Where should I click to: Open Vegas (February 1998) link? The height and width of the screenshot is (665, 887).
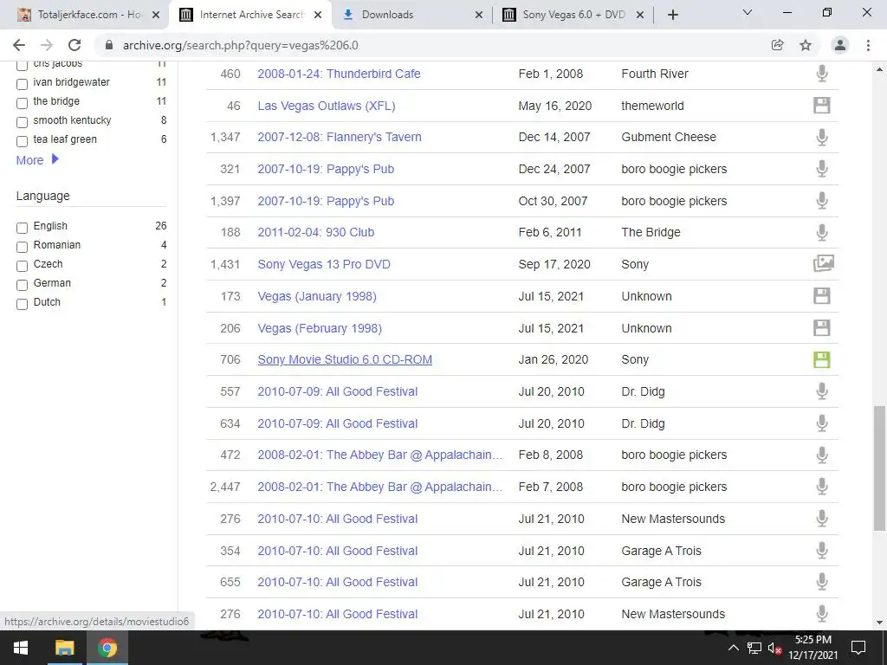320,328
